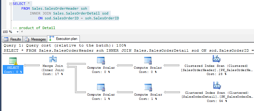Click the top-left Compute Scalar icon with Cost 0 %
The height and width of the screenshot is (111, 254).
tap(101, 61)
